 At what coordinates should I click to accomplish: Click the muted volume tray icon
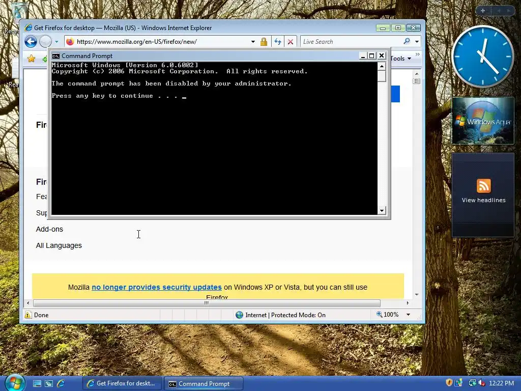(x=481, y=383)
